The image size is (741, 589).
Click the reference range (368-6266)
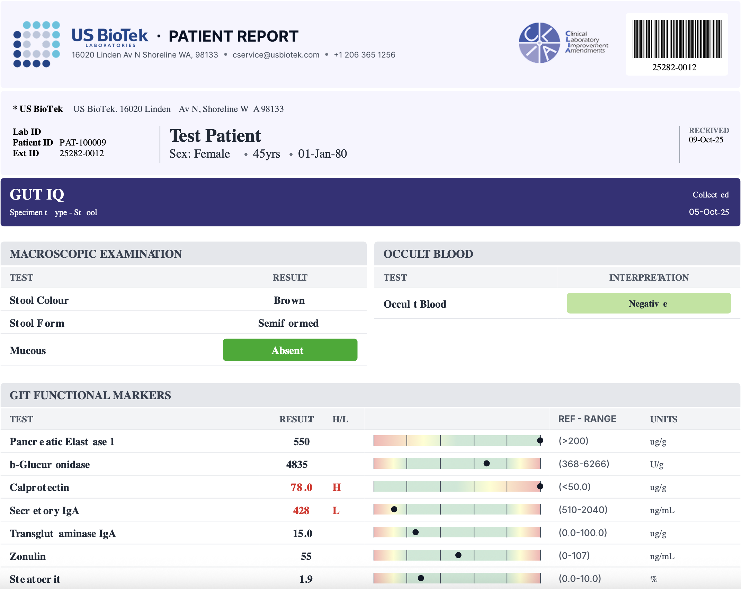pos(584,464)
